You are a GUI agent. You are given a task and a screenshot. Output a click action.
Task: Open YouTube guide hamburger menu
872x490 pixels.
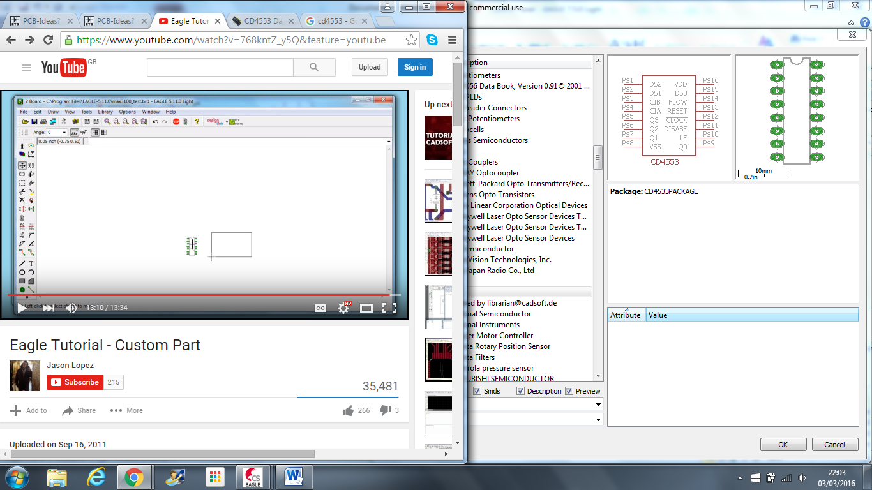coord(26,68)
